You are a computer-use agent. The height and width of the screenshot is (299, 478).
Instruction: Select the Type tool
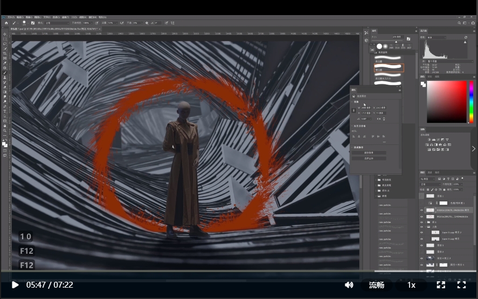coord(4,111)
